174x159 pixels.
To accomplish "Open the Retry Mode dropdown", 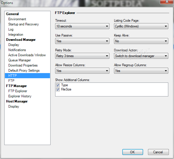I will (x=82, y=56).
